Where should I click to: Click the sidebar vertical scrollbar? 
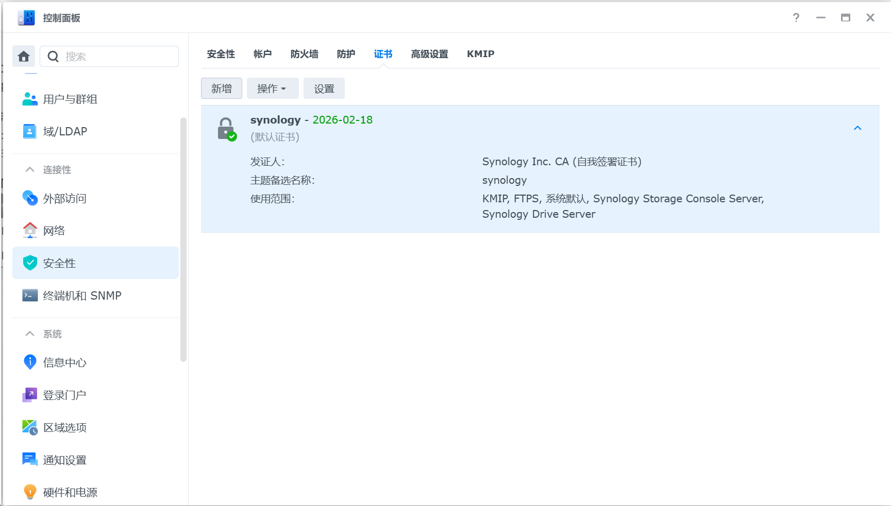(183, 239)
